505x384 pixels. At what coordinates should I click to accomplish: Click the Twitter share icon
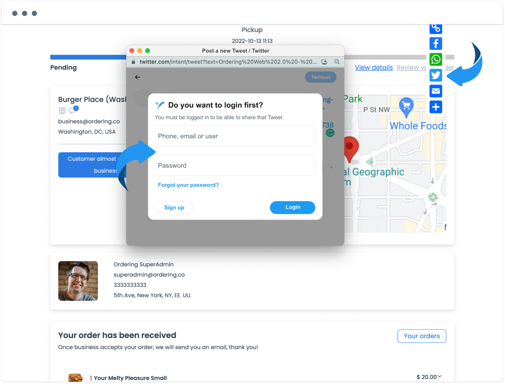point(435,76)
